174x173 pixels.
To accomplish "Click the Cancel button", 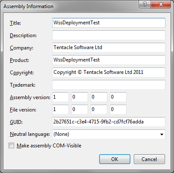I will click(149, 159).
